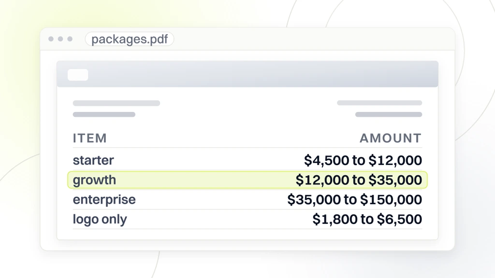This screenshot has width=495, height=278.
Task: Click the second window control dot
Action: click(x=60, y=39)
